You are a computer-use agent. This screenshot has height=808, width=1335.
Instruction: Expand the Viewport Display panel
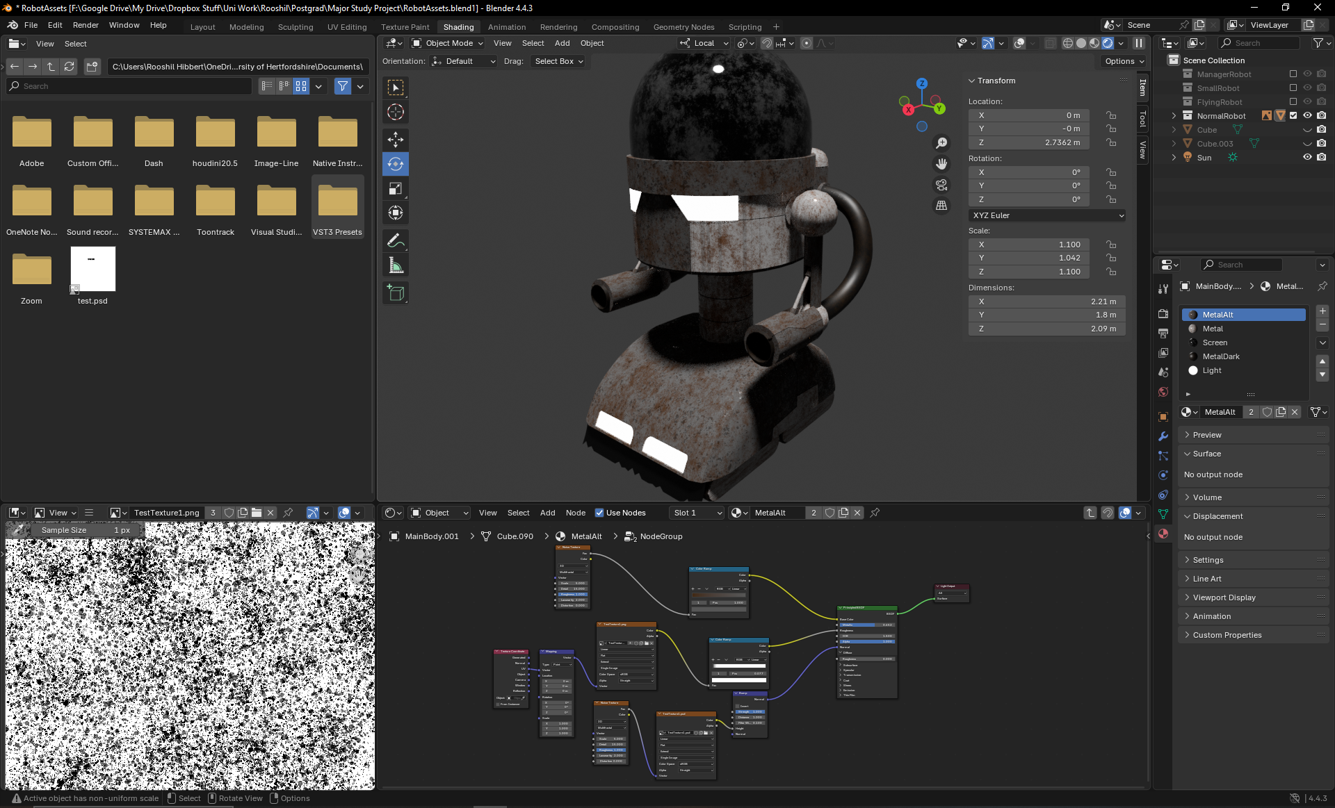(1224, 597)
